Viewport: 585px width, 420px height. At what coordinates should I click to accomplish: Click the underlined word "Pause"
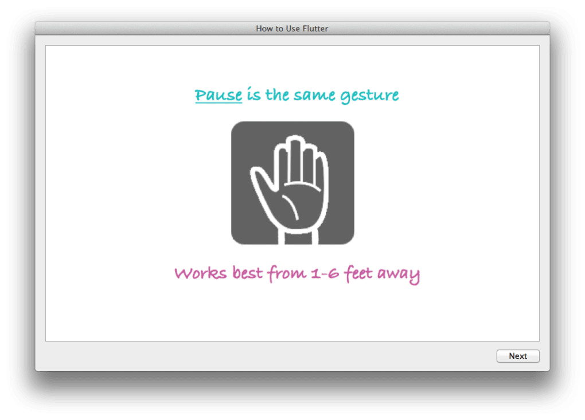pos(219,96)
